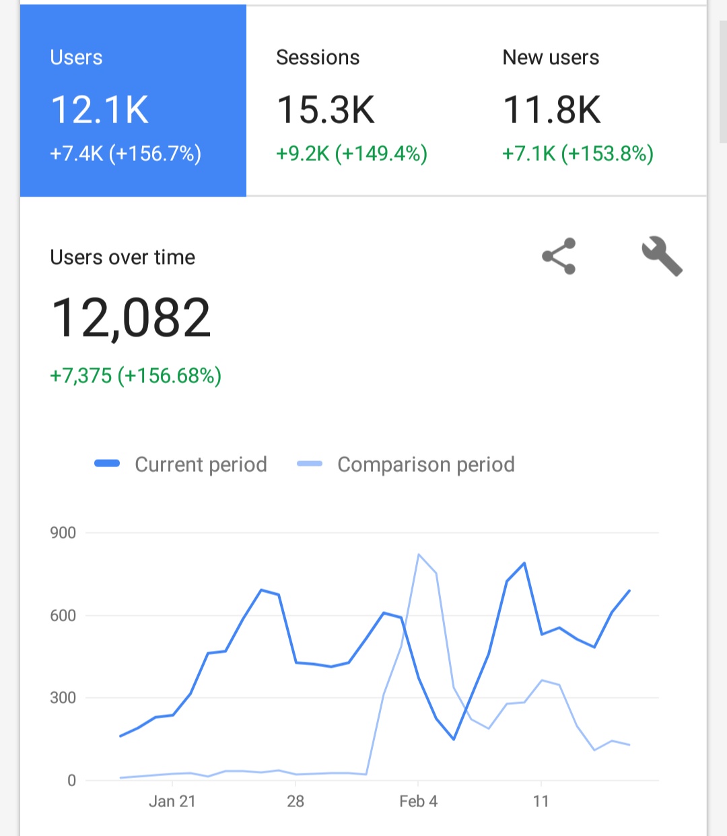
Task: Tap the Feb 4 date on the x-axis
Action: click(418, 801)
